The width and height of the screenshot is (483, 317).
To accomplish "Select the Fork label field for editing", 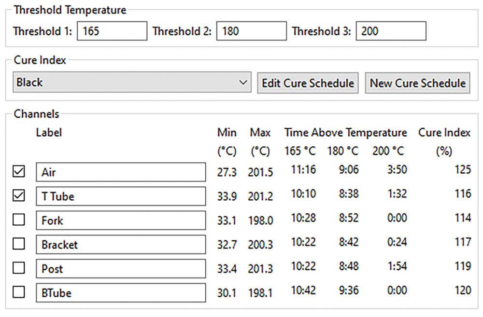I will pos(121,220).
